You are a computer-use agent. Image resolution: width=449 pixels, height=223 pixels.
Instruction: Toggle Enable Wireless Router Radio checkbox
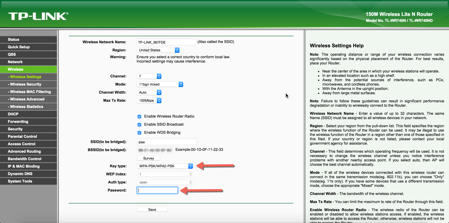coord(139,117)
